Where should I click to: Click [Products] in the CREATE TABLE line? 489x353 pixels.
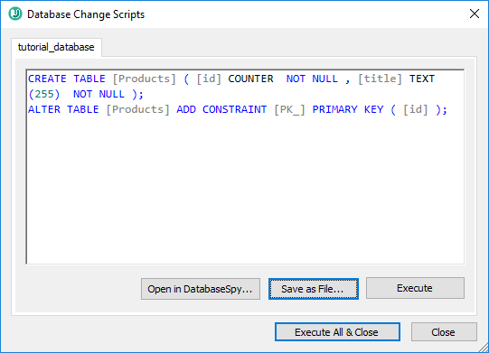click(x=144, y=79)
